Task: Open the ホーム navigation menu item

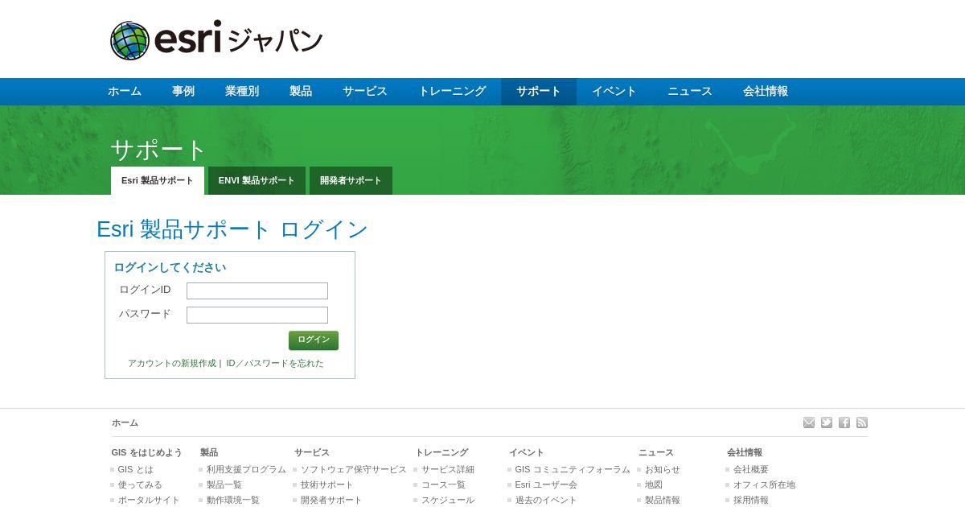Action: pyautogui.click(x=125, y=92)
